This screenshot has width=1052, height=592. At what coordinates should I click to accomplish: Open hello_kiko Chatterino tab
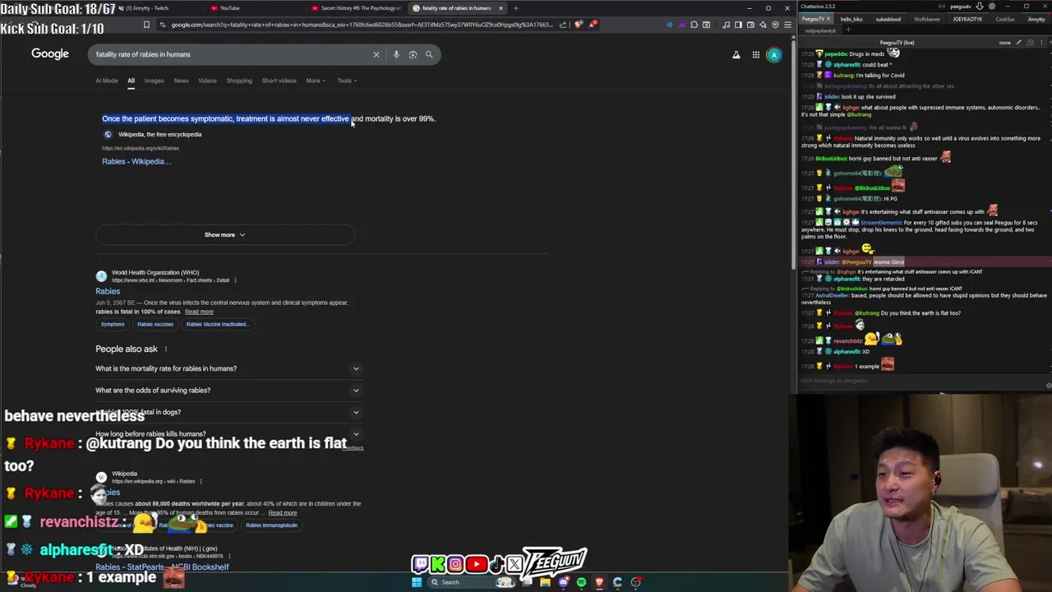[851, 19]
